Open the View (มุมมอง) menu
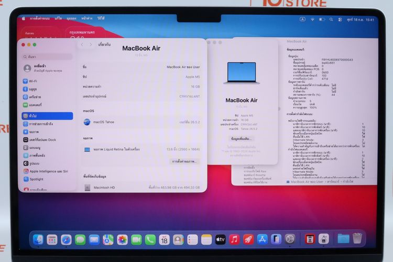 coord(71,18)
